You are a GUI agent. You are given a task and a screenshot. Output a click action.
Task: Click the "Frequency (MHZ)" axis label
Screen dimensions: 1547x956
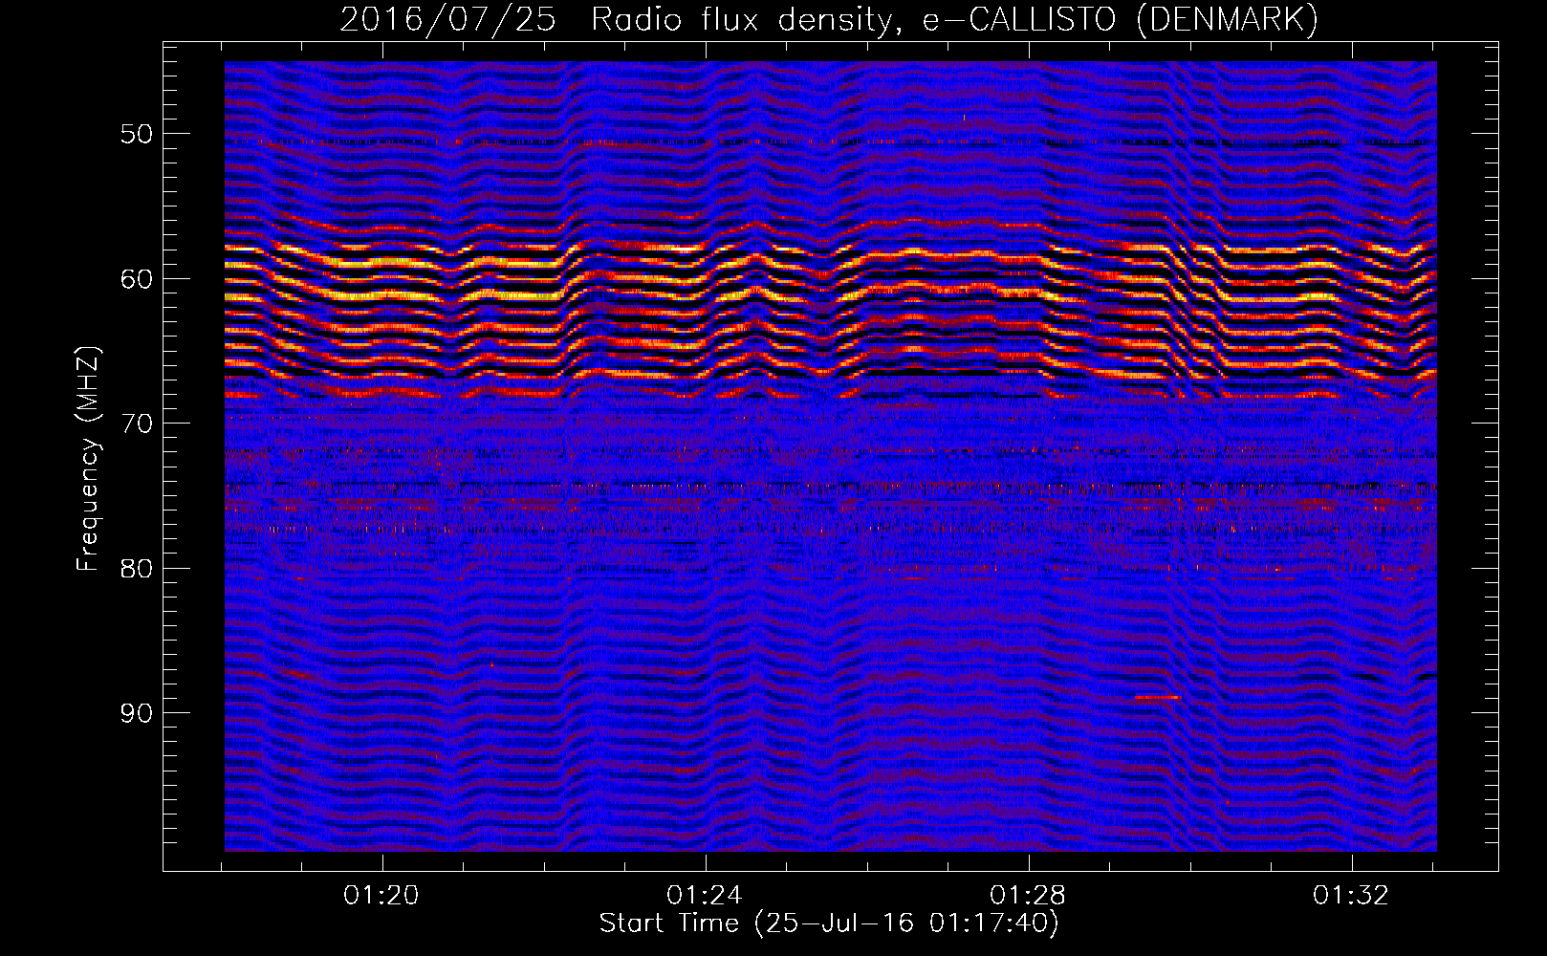[88, 460]
